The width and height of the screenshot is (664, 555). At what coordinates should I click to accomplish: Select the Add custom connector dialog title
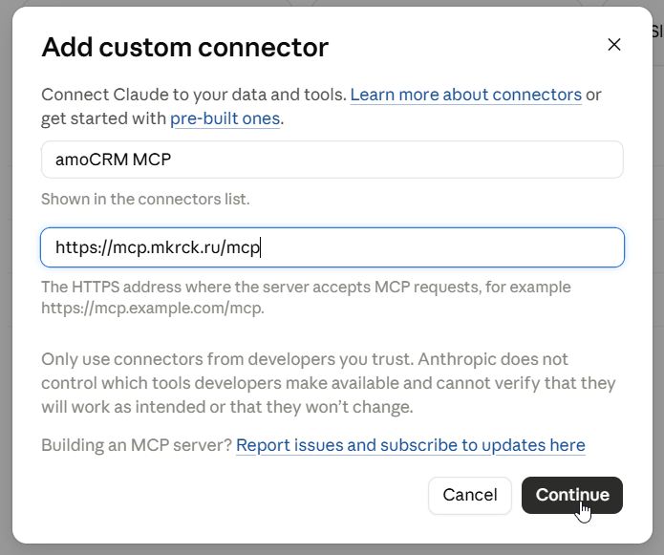pyautogui.click(x=185, y=47)
